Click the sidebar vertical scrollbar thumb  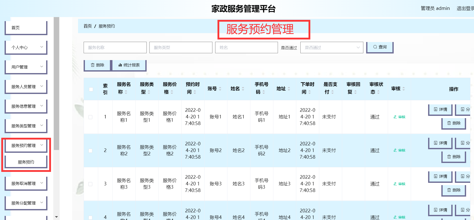tap(57, 84)
